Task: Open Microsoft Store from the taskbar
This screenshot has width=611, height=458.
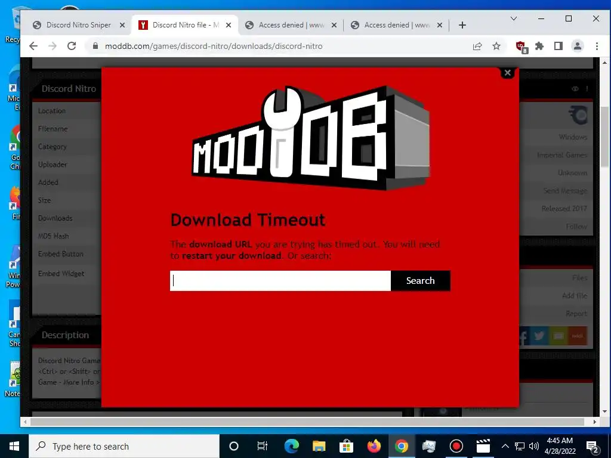Action: tap(346, 446)
